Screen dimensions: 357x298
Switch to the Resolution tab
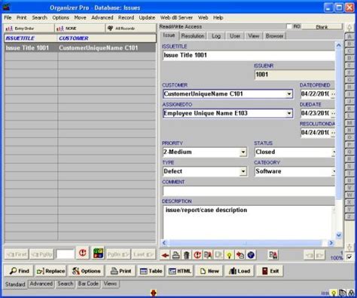[193, 36]
